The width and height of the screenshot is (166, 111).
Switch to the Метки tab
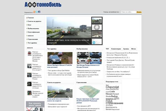click(x=134, y=49)
